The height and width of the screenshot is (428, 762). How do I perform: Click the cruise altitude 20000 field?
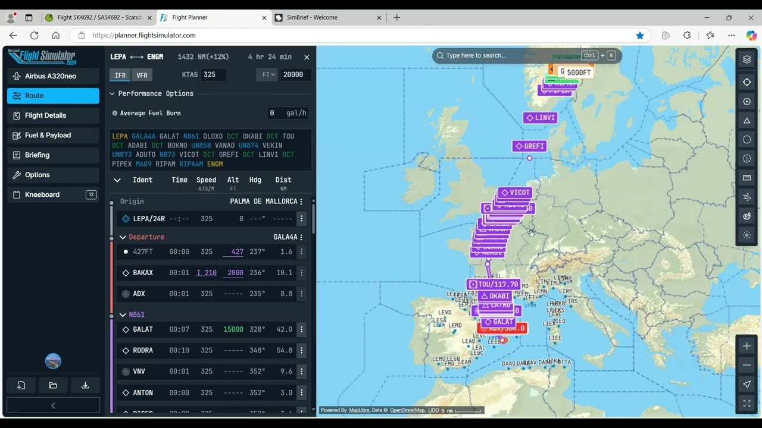pos(295,75)
